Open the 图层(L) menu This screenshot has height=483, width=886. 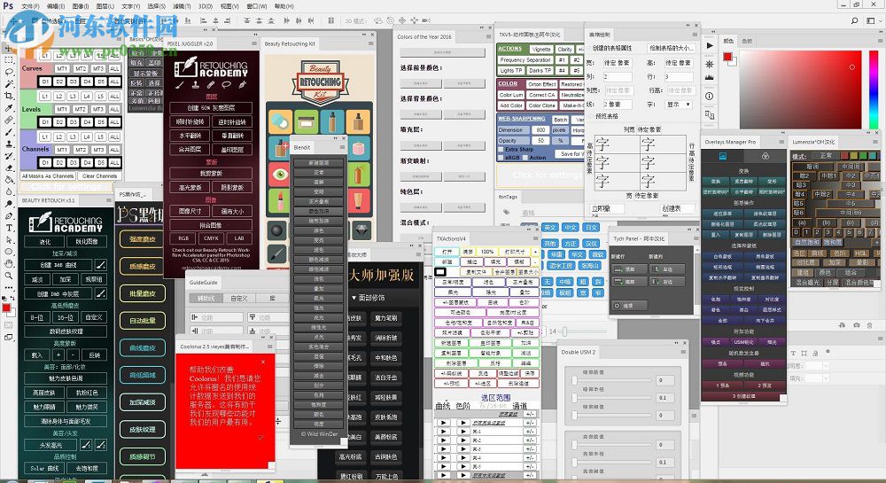pyautogui.click(x=105, y=6)
